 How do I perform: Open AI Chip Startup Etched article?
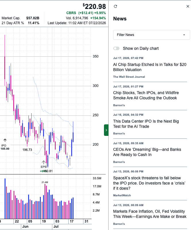pyautogui.click(x=150, y=67)
